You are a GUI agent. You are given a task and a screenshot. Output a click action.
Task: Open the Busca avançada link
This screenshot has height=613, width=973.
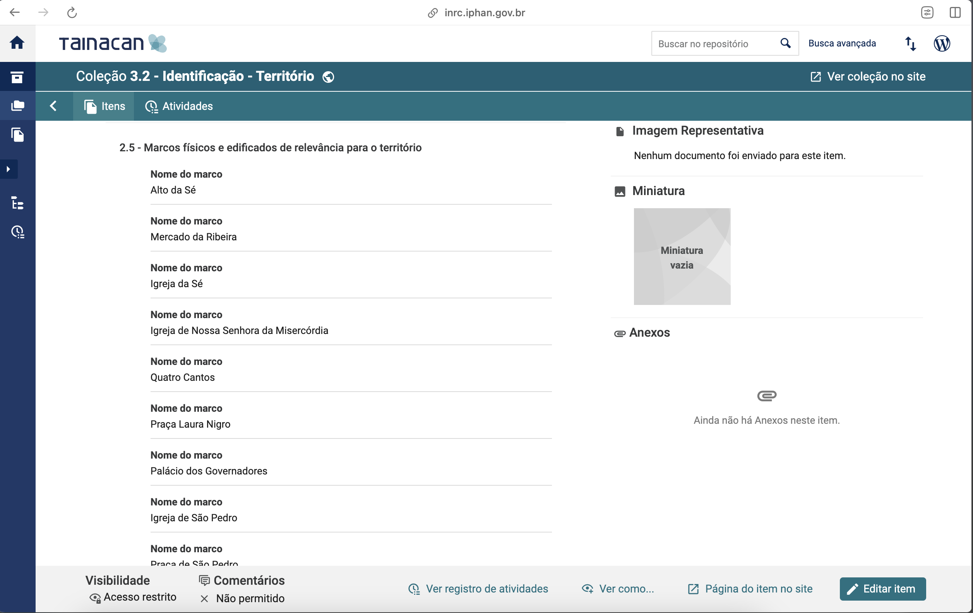click(842, 43)
